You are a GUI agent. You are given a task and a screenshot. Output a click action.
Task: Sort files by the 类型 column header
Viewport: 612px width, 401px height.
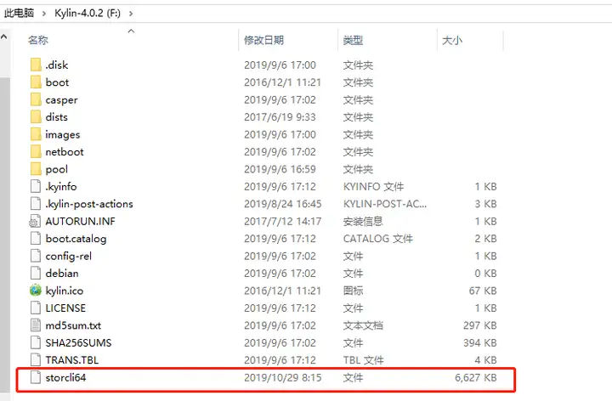[354, 40]
